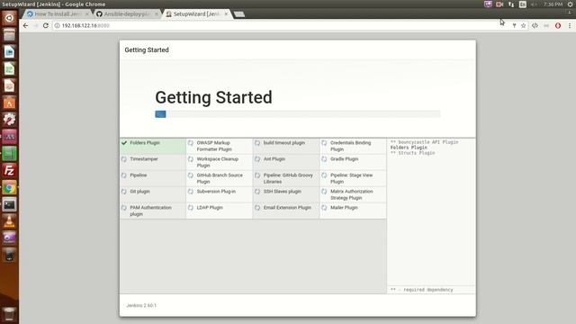Close the How To Install tab
Image resolution: width=576 pixels, height=324 pixels.
click(x=86, y=14)
